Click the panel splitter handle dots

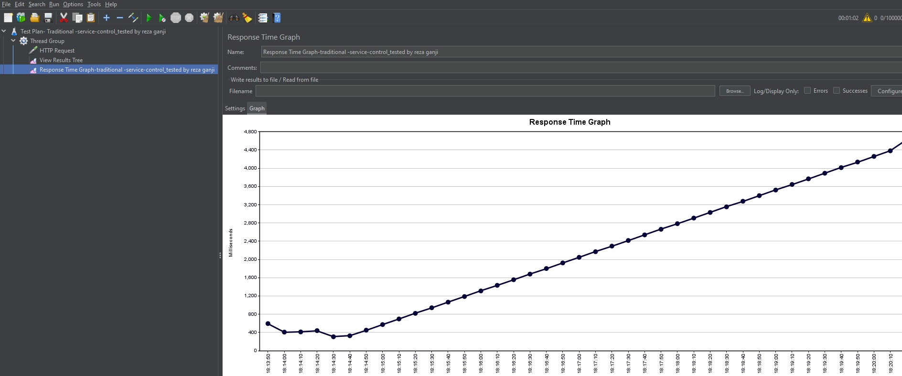tap(220, 255)
